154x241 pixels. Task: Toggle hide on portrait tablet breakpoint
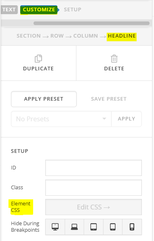tap(113, 227)
